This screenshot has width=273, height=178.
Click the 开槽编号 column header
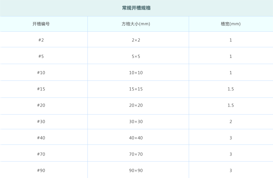[x=41, y=24]
